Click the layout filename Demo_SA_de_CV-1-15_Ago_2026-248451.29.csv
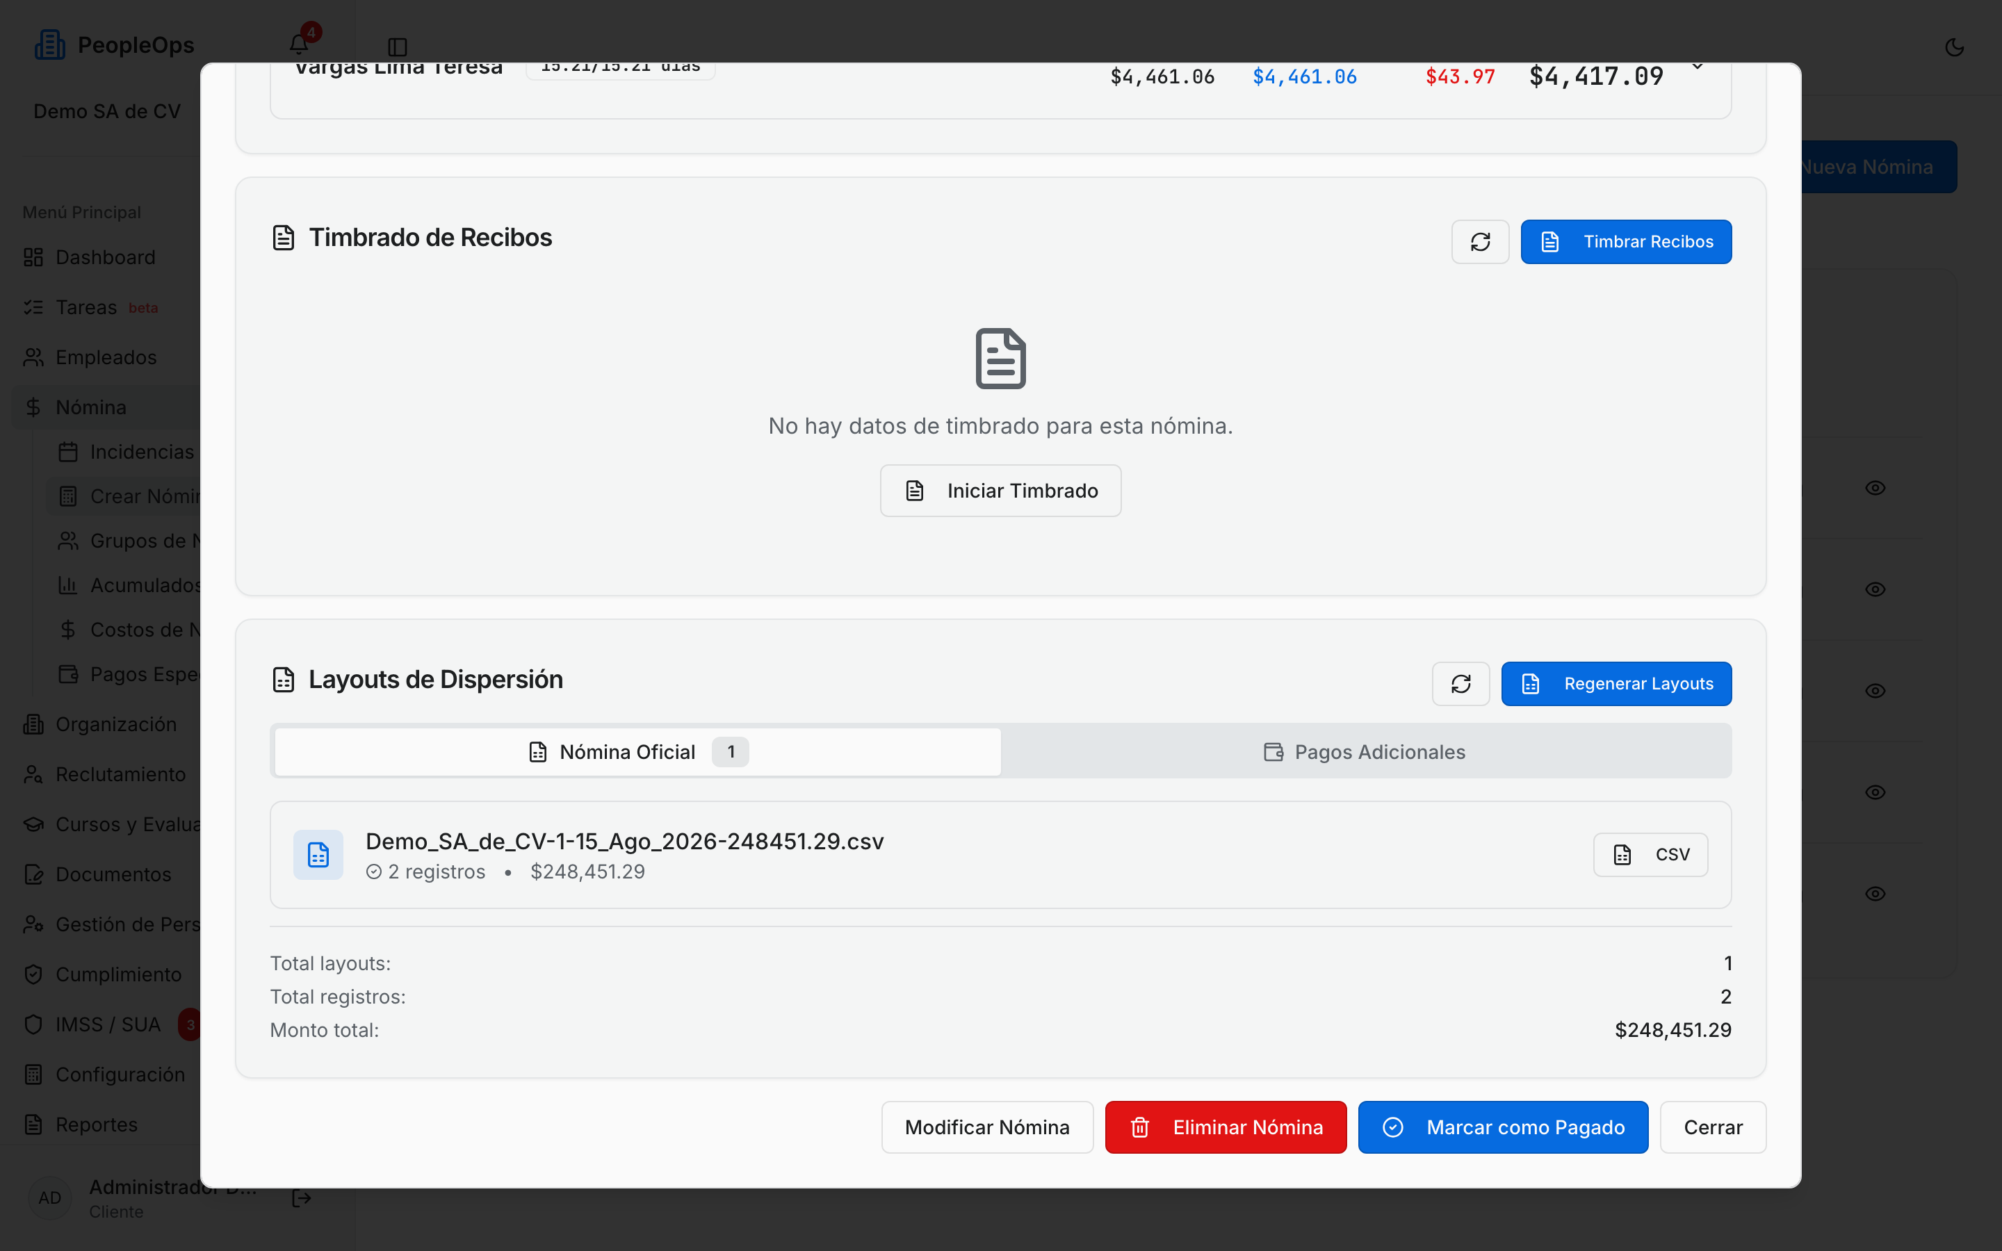 pyautogui.click(x=625, y=841)
